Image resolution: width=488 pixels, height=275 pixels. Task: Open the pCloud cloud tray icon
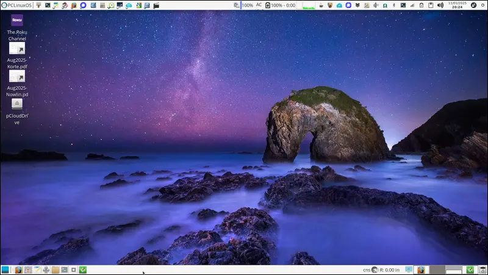pos(339,5)
